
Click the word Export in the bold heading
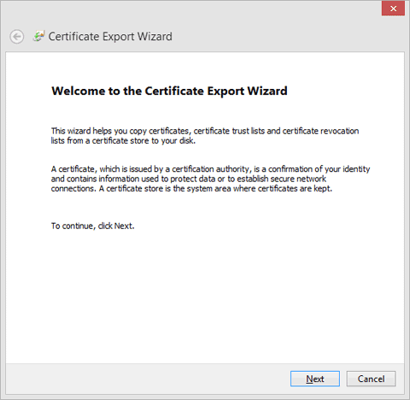(x=225, y=91)
